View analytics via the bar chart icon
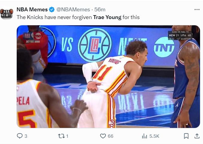This screenshot has width=203, height=144. [x=145, y=136]
